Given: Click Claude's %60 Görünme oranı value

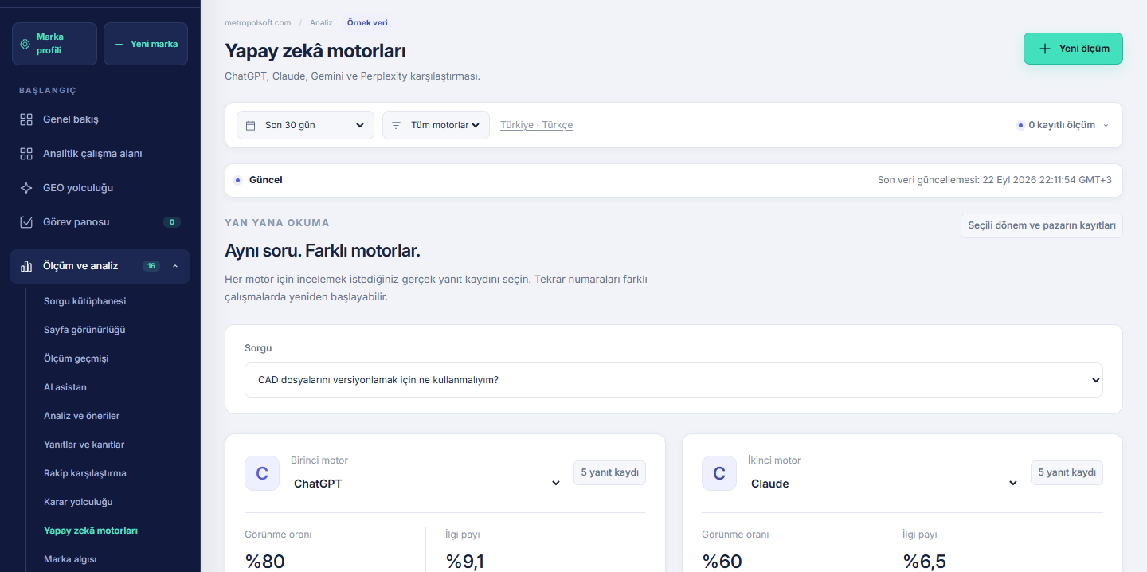Looking at the screenshot, I should click(x=722, y=562).
